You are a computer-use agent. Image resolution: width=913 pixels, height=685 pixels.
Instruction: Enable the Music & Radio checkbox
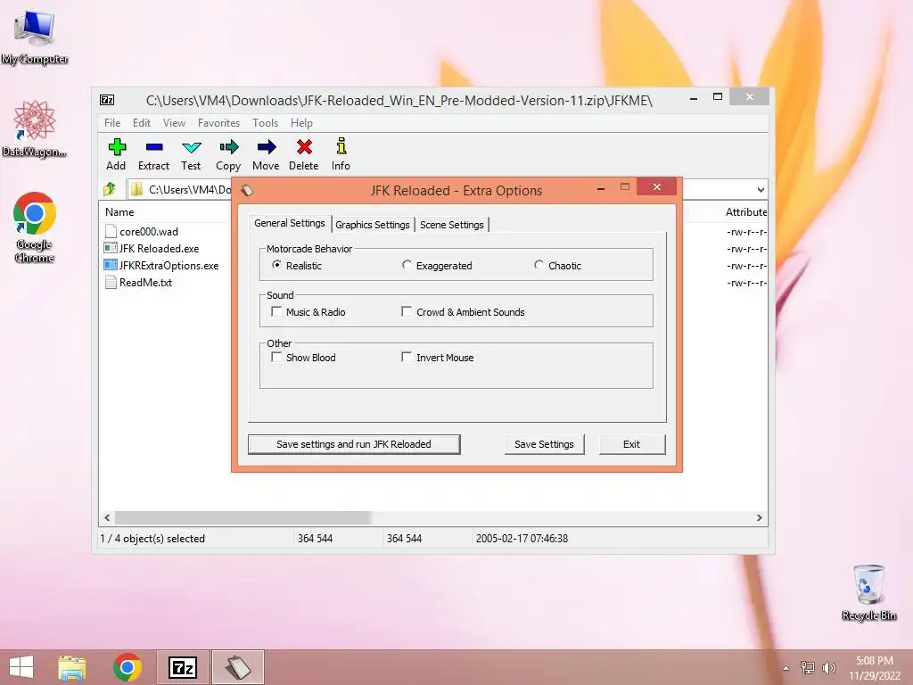(276, 311)
